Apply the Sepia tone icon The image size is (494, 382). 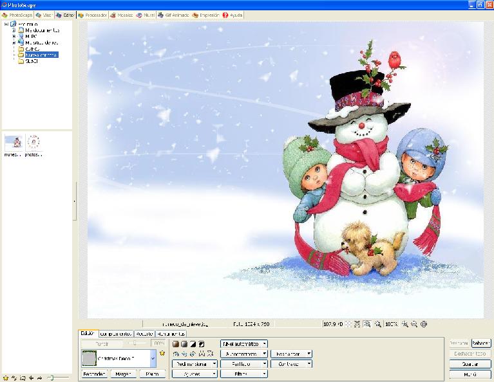[176, 344]
